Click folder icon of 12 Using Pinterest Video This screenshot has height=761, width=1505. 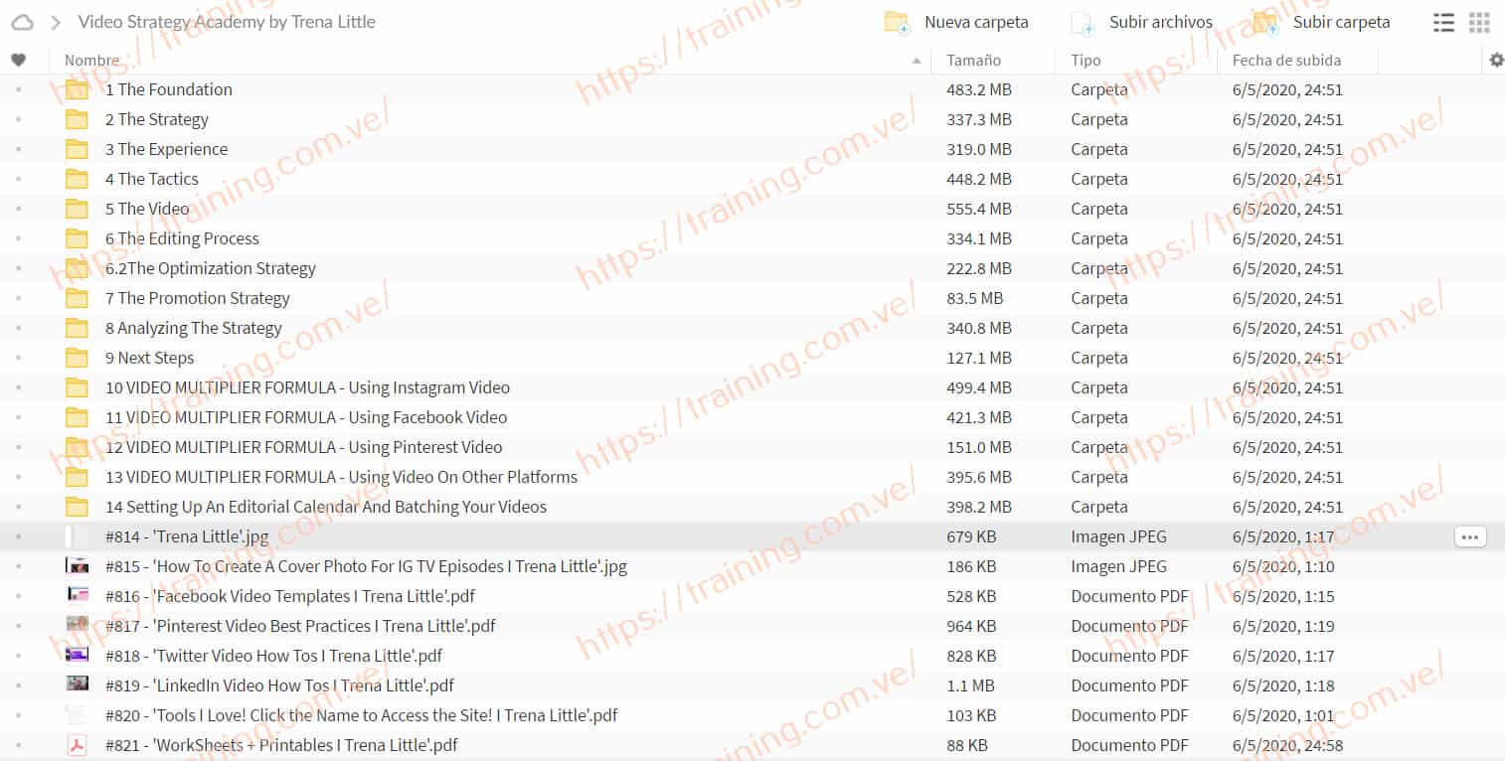77,447
